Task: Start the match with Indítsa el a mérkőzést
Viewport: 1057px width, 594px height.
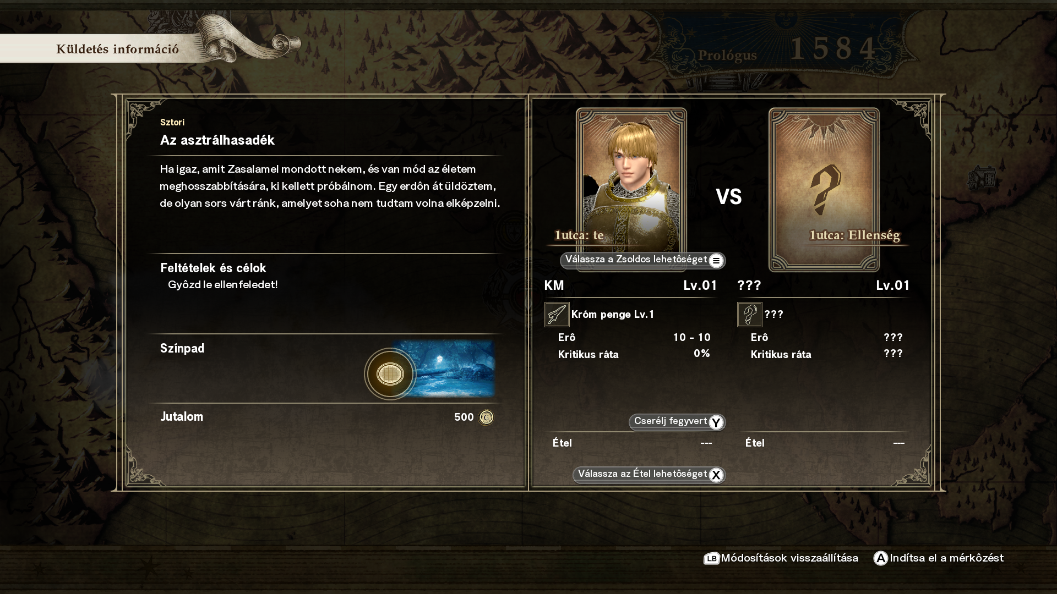Action: coord(939,558)
